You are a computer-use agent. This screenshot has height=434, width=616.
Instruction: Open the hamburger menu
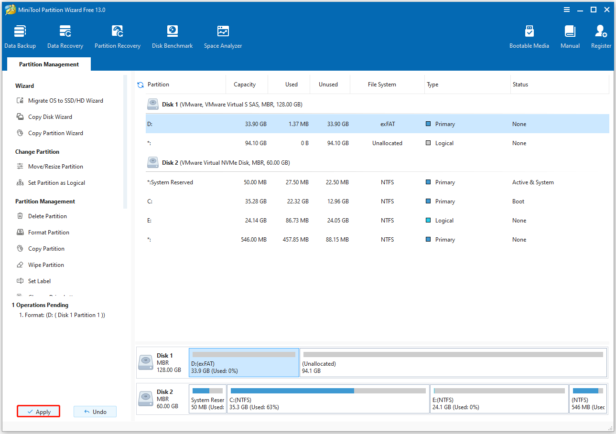[x=567, y=9]
